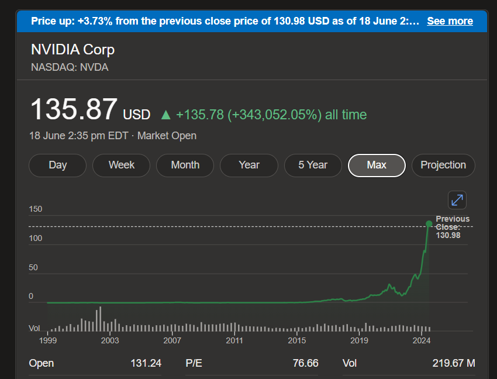Image resolution: width=497 pixels, height=379 pixels.
Task: Click the blue price-up notification banner
Action: [x=251, y=21]
